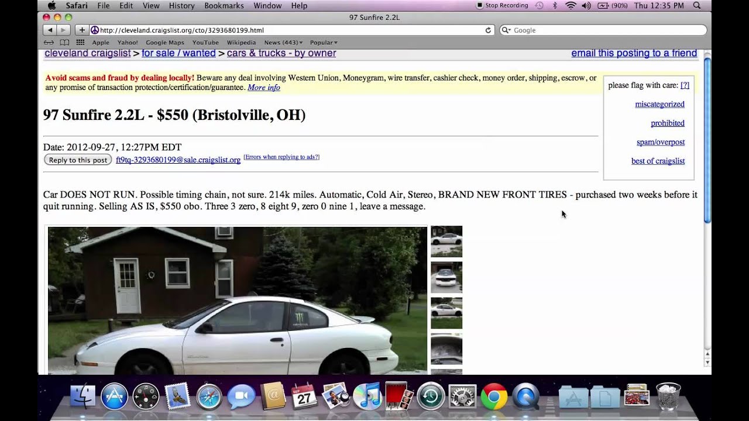Screen dimensions: 749x421
Task: Launch Google Chrome from the dock
Action: 494,396
